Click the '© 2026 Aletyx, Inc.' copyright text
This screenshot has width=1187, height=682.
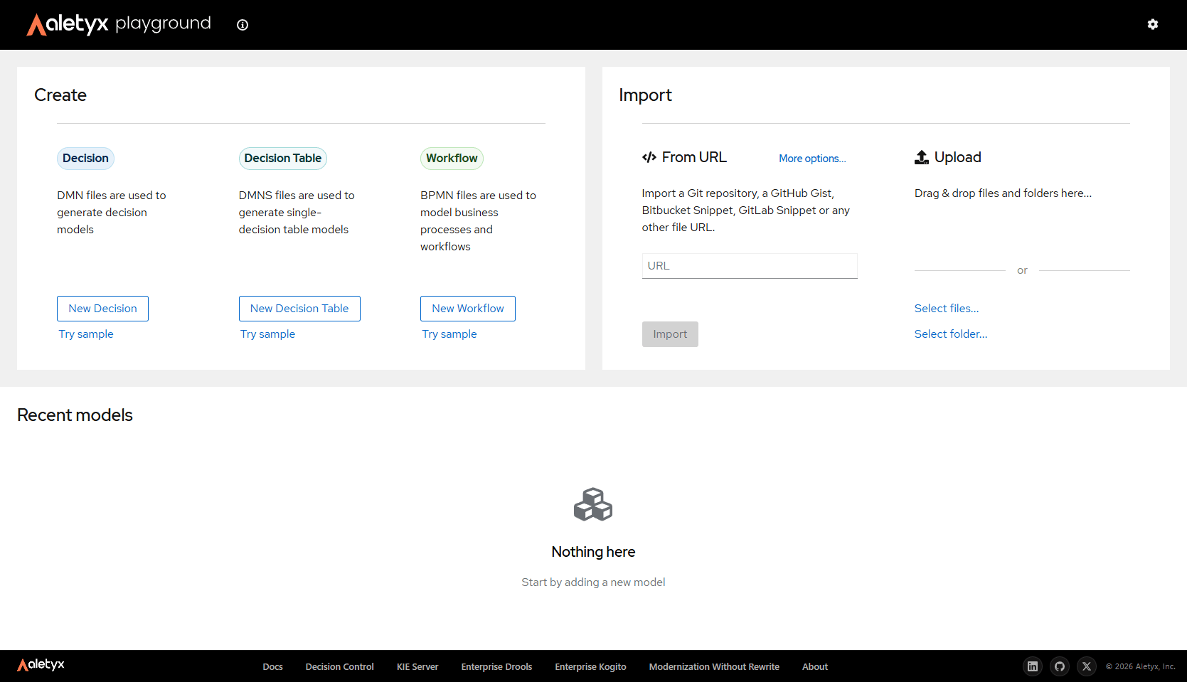coord(1140,666)
